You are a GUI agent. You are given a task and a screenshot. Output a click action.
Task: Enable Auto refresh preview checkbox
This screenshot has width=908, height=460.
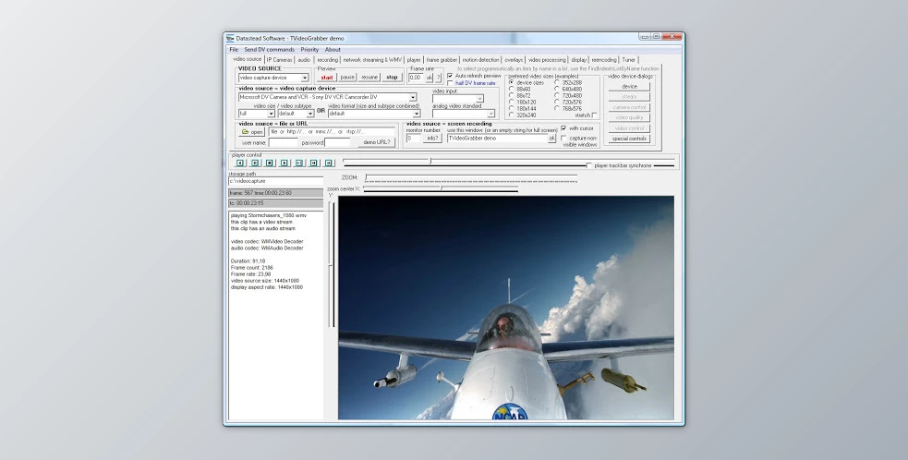[x=451, y=76]
